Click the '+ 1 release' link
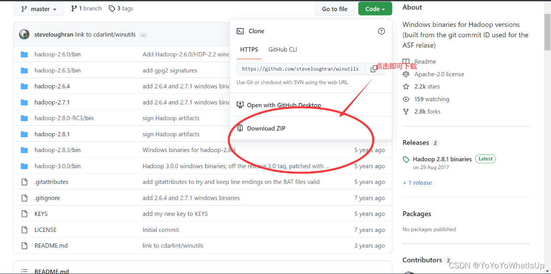 [417, 183]
